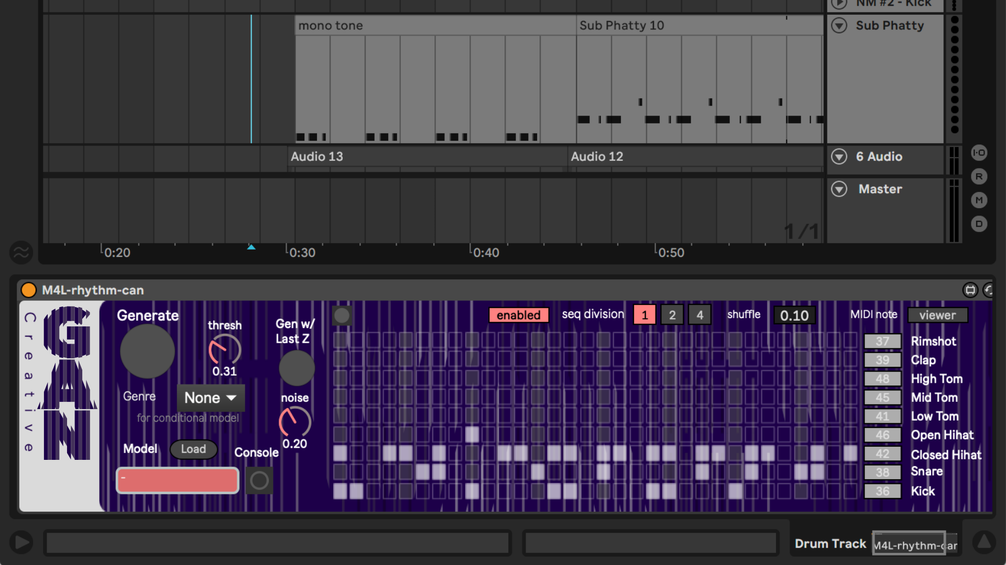Click the red model name field
1006x565 pixels.
point(178,480)
